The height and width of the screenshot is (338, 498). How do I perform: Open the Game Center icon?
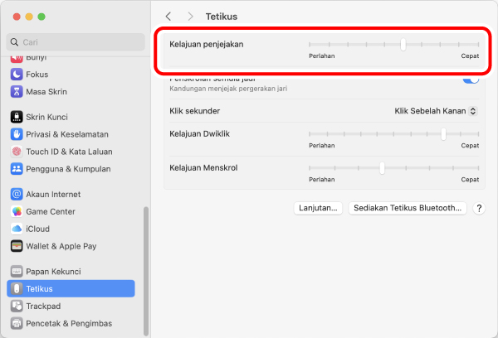point(17,211)
